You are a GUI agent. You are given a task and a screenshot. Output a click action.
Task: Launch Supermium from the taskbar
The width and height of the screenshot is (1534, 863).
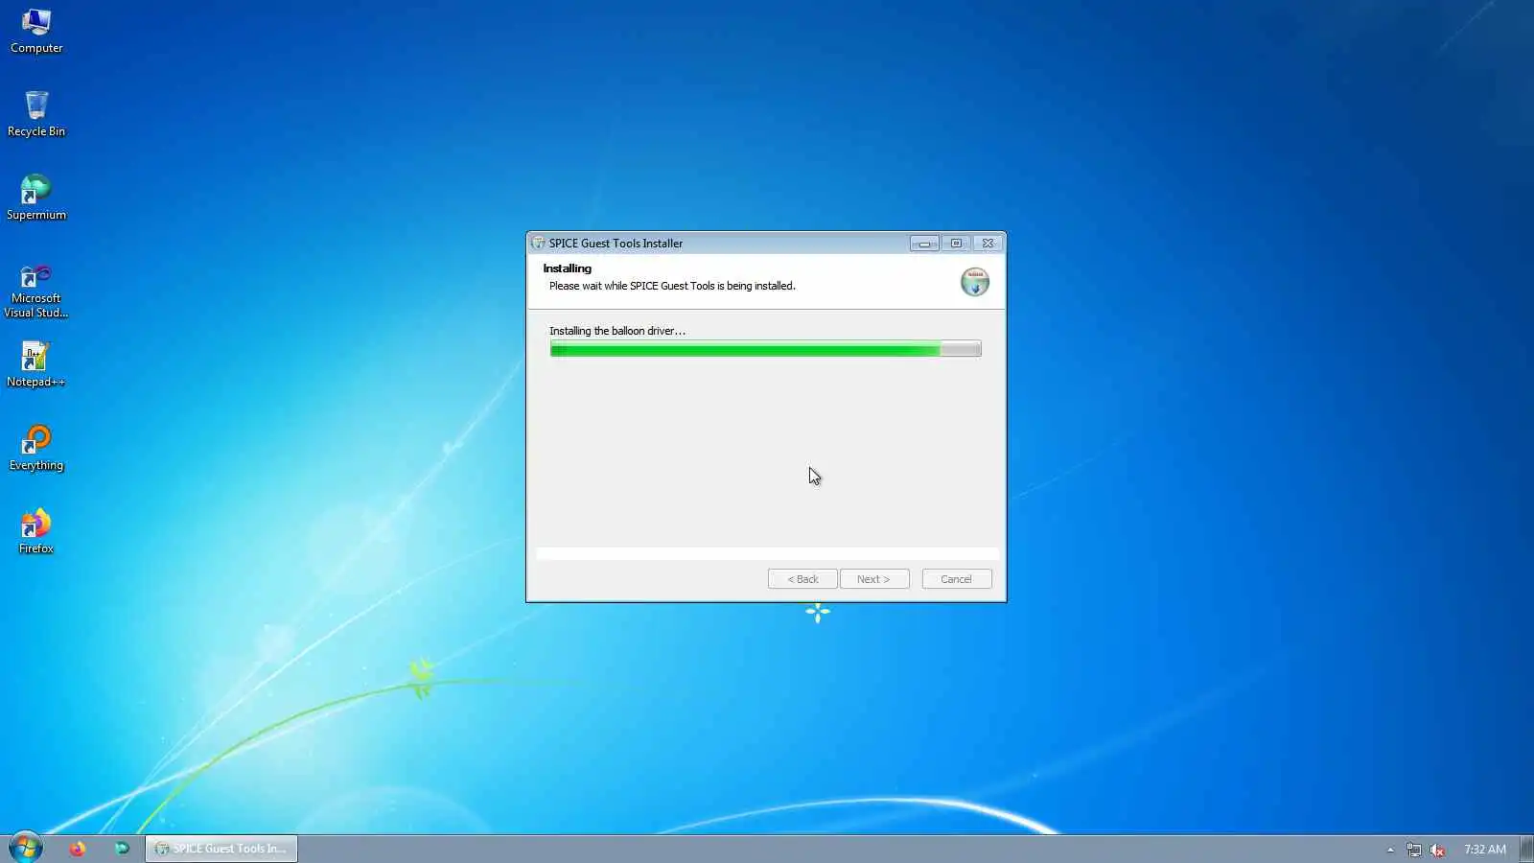point(122,849)
